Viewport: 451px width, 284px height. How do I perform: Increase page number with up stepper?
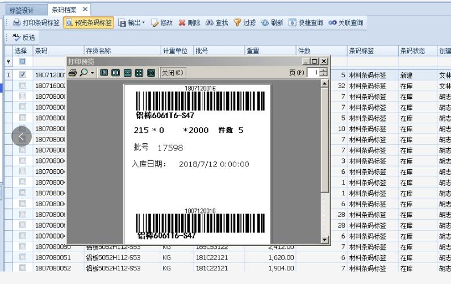pyautogui.click(x=323, y=70)
